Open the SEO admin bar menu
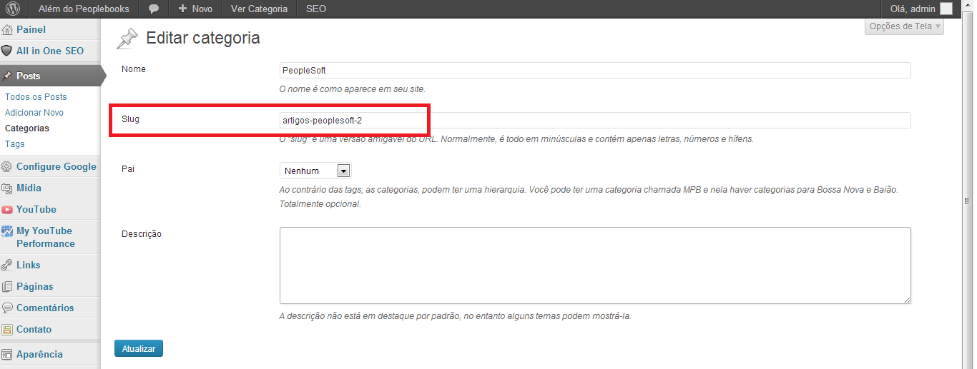The width and height of the screenshot is (977, 369). click(x=316, y=9)
